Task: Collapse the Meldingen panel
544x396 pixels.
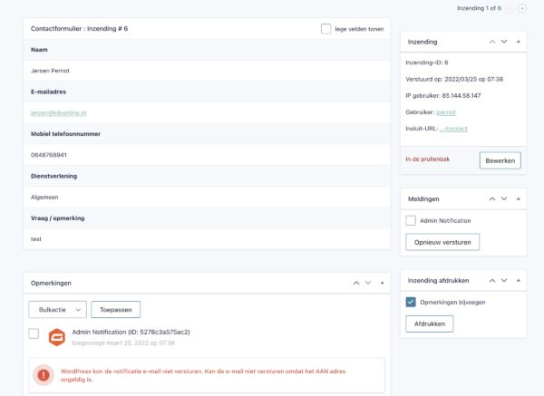Action: pos(518,198)
